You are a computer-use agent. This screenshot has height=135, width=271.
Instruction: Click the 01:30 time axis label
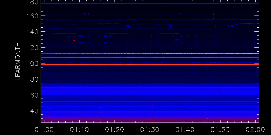coord(150,130)
